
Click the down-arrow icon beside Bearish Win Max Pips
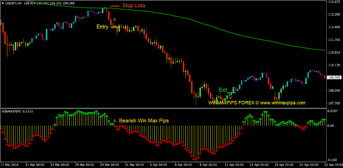(114, 121)
